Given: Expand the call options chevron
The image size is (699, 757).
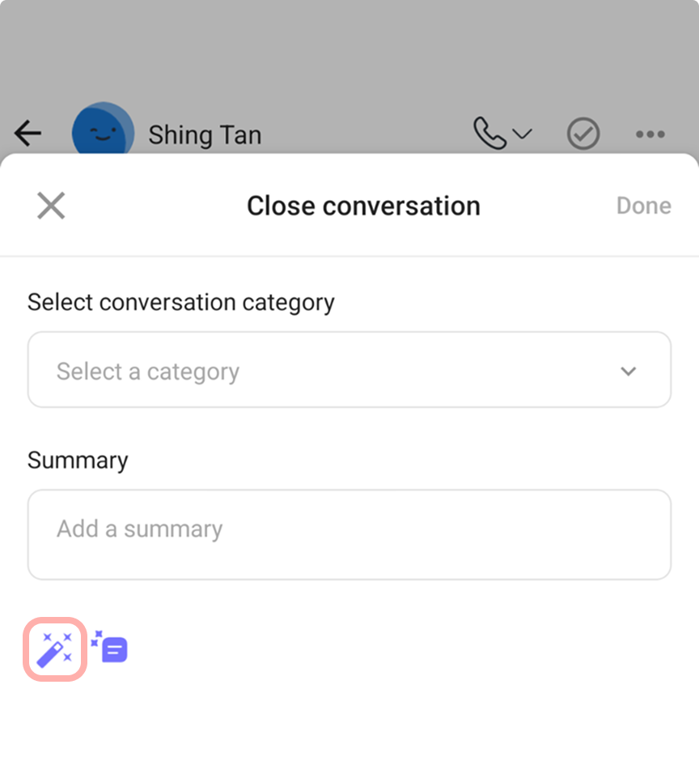Looking at the screenshot, I should [x=523, y=134].
